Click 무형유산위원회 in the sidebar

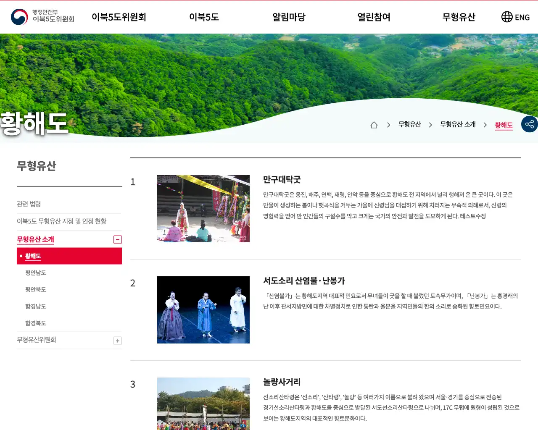click(37, 340)
